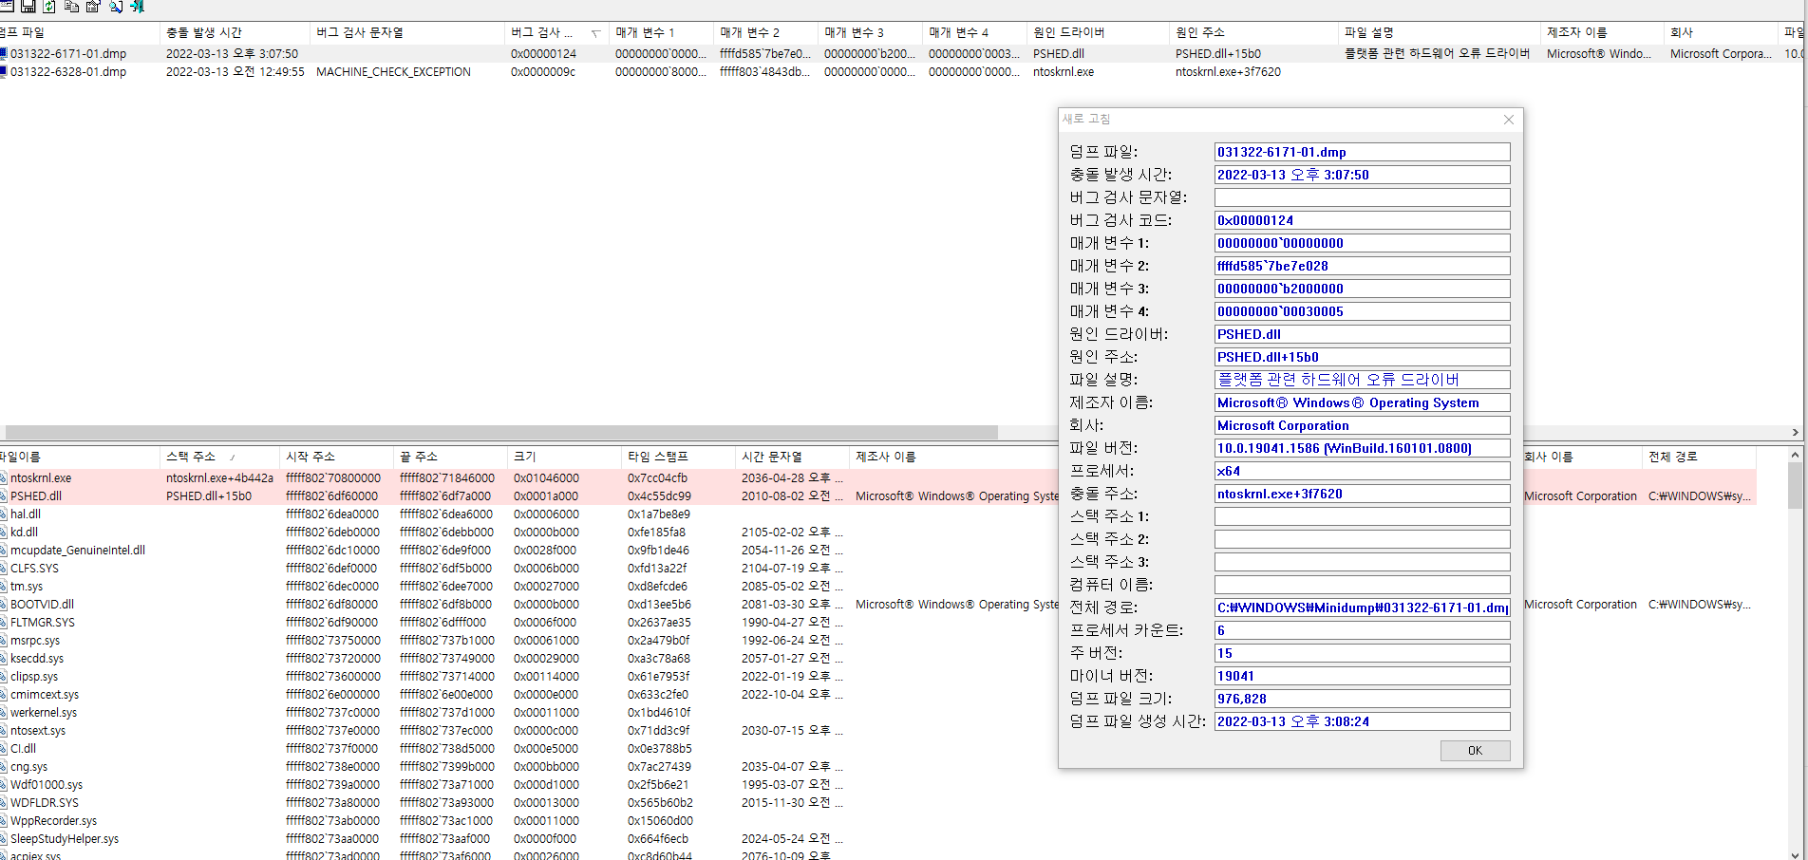
Task: Click the hal.dll driver file icon
Action: 4,514
